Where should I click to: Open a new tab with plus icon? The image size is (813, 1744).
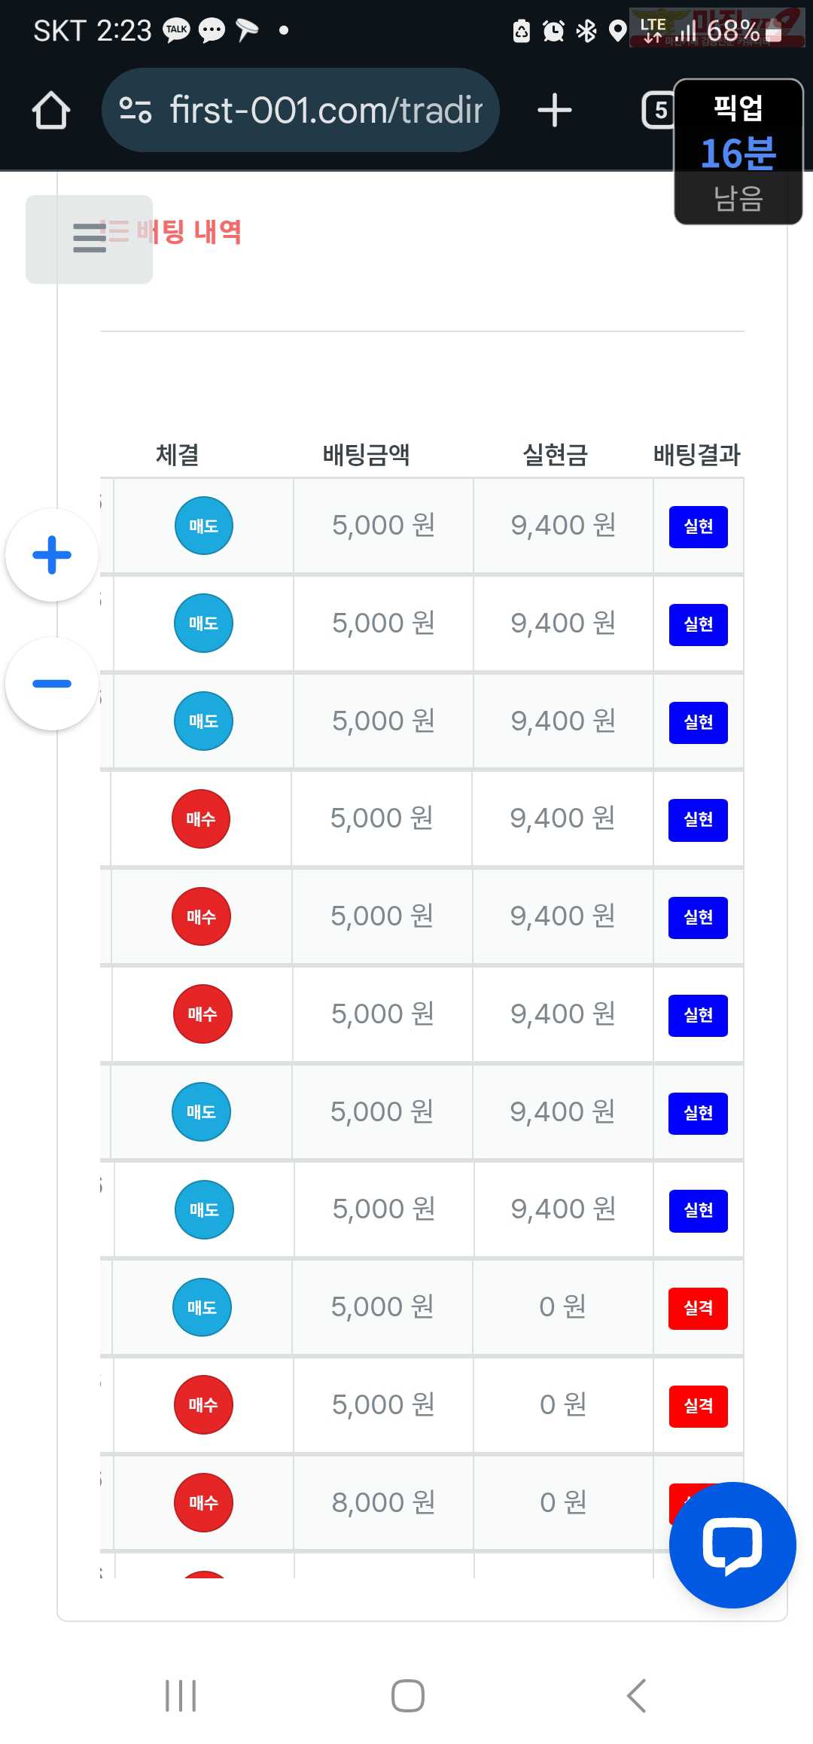click(x=555, y=110)
